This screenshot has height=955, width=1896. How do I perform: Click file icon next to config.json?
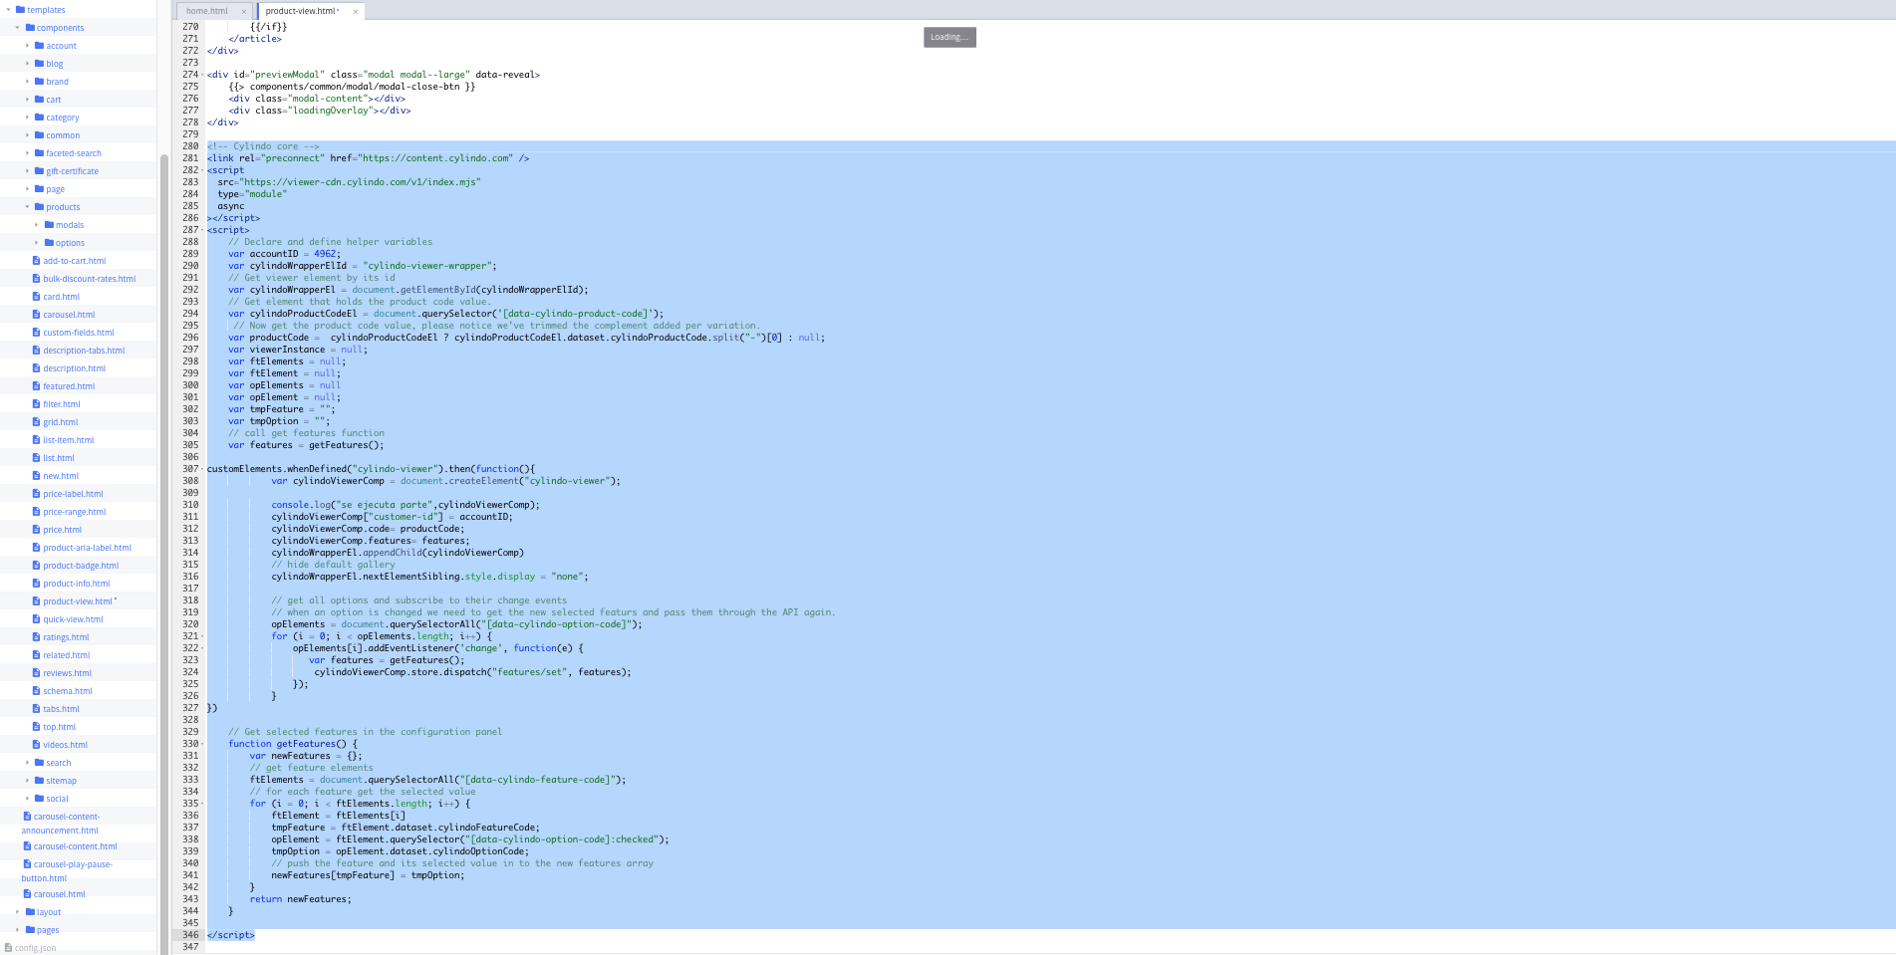[x=8, y=948]
